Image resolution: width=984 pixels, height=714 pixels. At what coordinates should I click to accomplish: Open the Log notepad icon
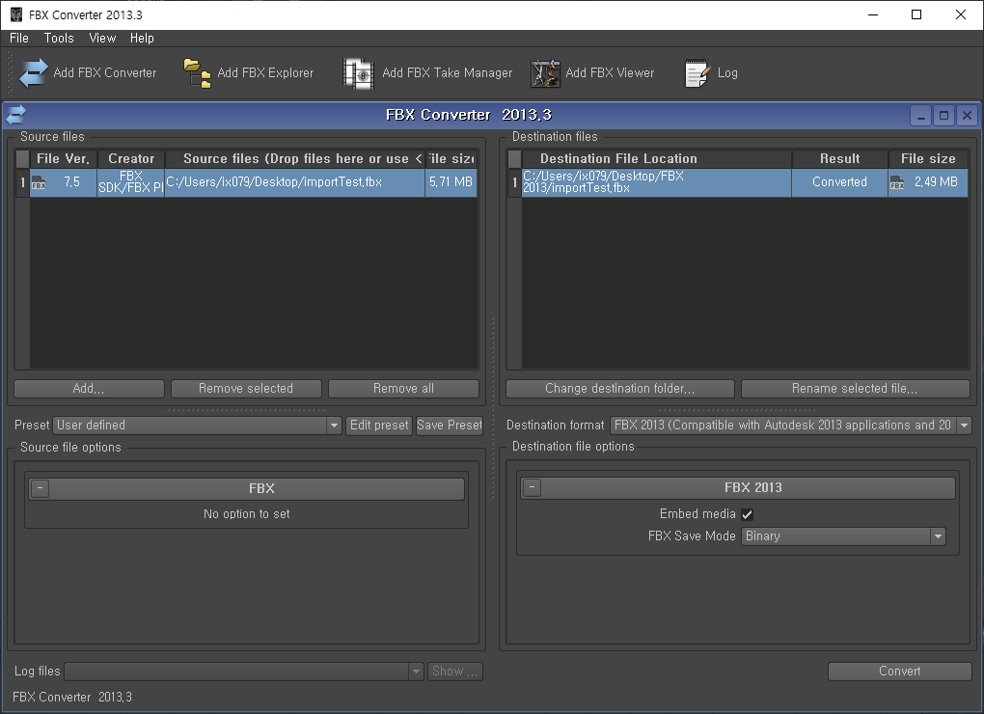pos(697,73)
